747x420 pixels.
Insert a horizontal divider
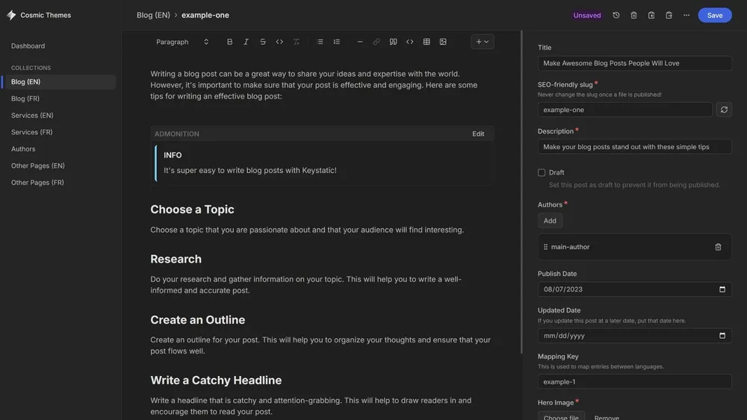point(360,42)
